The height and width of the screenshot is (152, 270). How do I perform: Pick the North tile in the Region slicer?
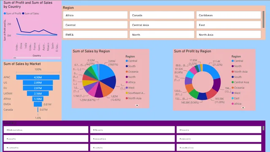tap(162, 35)
